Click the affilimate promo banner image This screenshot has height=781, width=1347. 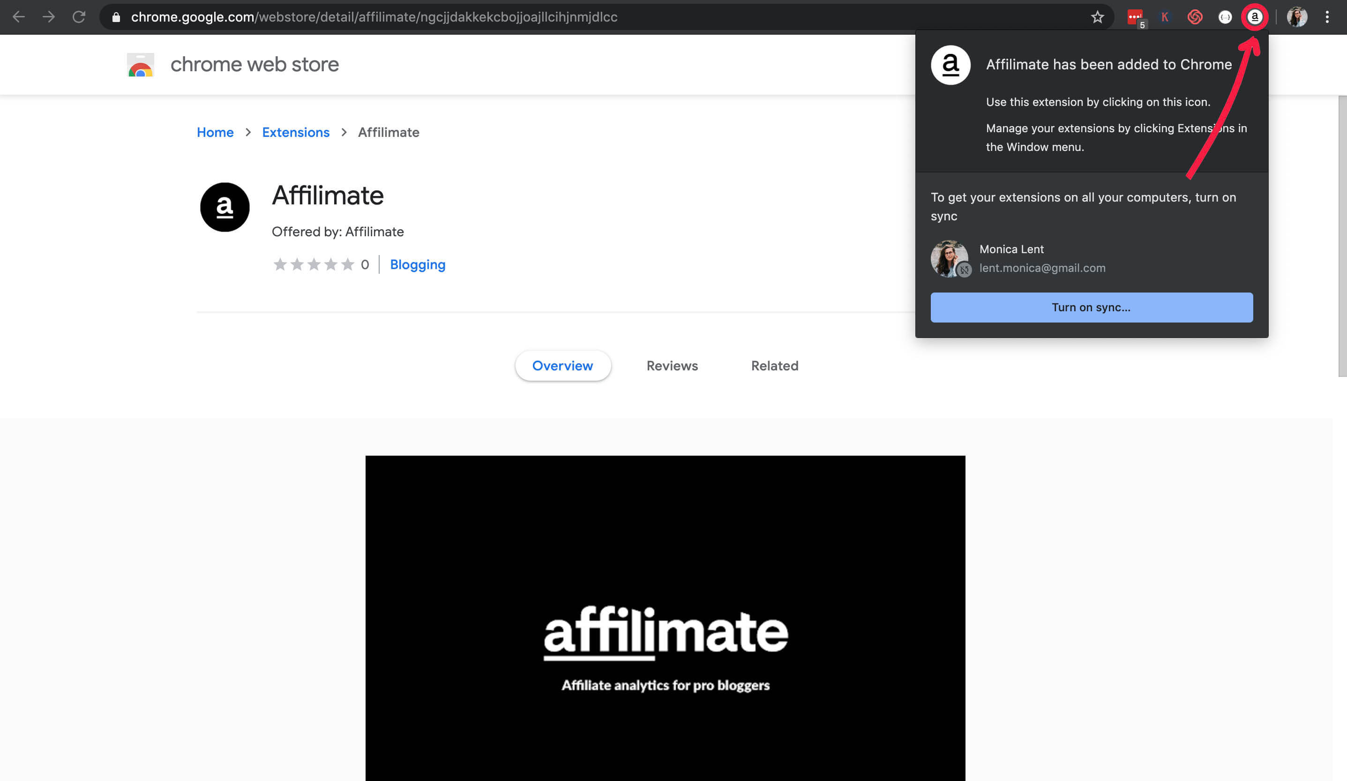pos(665,618)
